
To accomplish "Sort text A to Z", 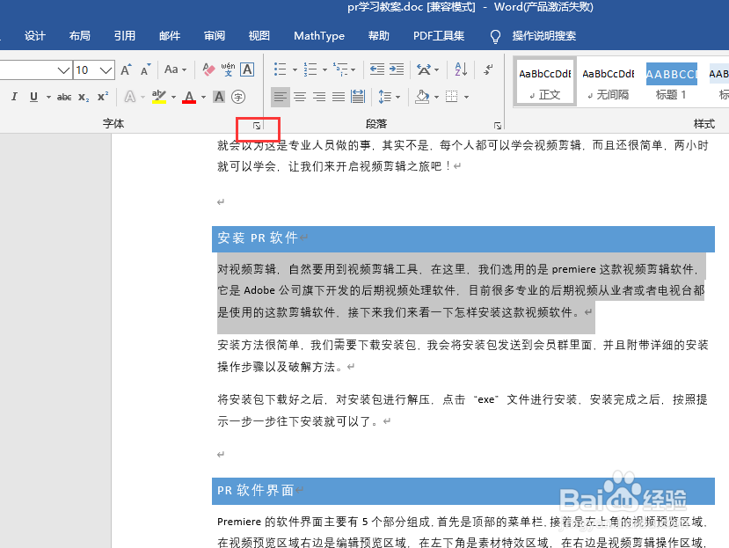I will (461, 69).
